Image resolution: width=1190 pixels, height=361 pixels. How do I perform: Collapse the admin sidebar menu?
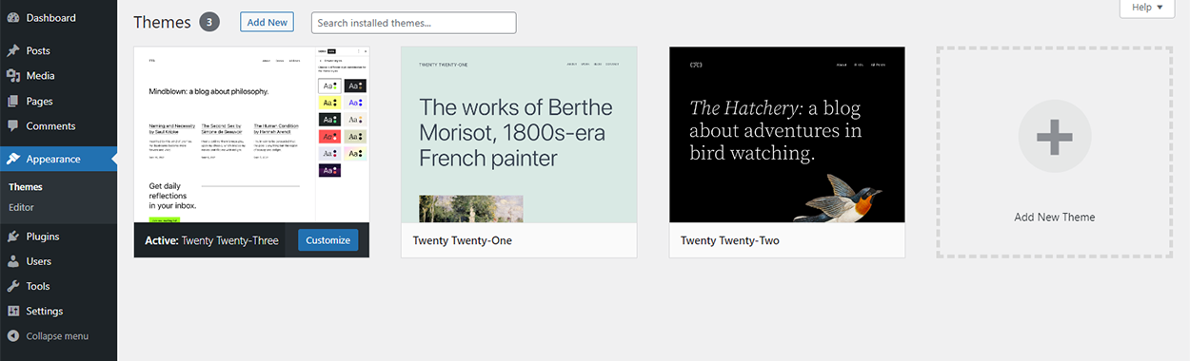(x=58, y=335)
